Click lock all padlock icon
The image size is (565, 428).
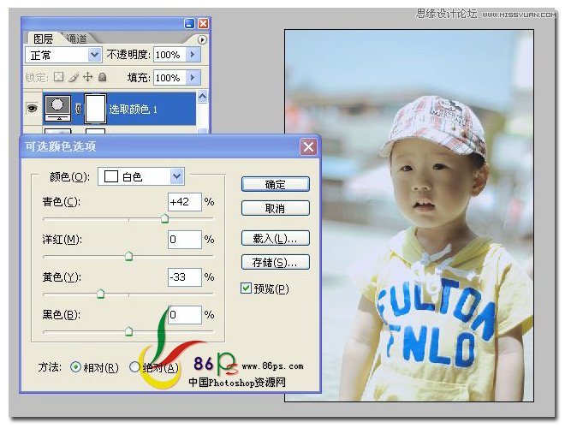coord(103,77)
